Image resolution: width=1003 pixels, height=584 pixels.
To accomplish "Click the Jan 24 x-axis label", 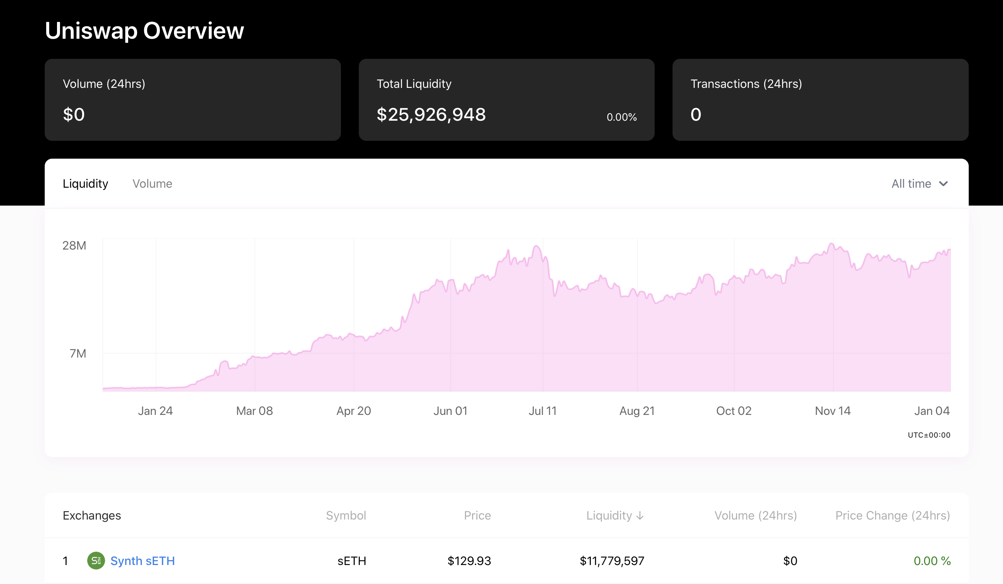I will pyautogui.click(x=155, y=410).
